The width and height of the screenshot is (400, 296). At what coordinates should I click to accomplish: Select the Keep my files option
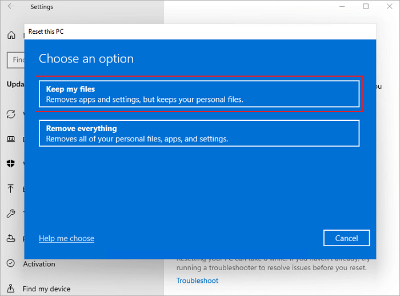point(199,94)
